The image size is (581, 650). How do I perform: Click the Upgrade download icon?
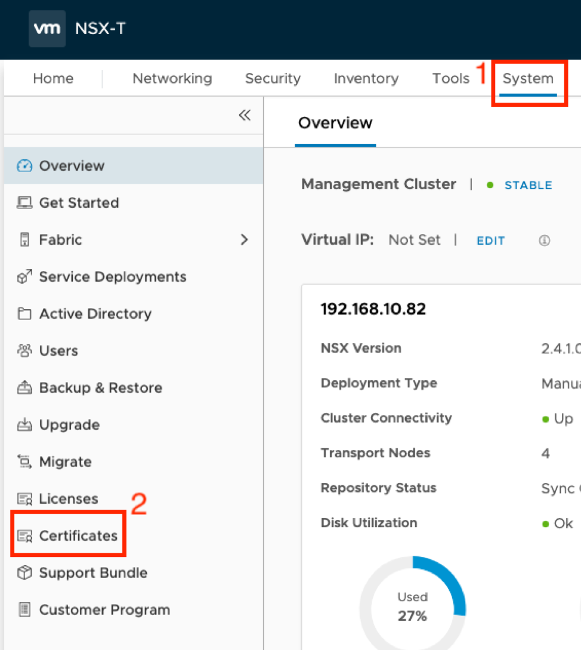(x=24, y=424)
